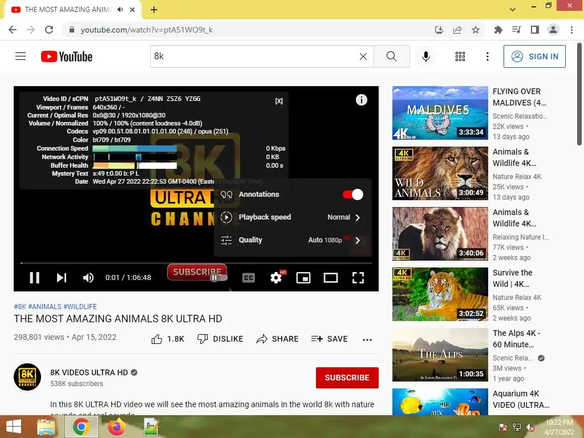Open Windows Start menu

14,427
